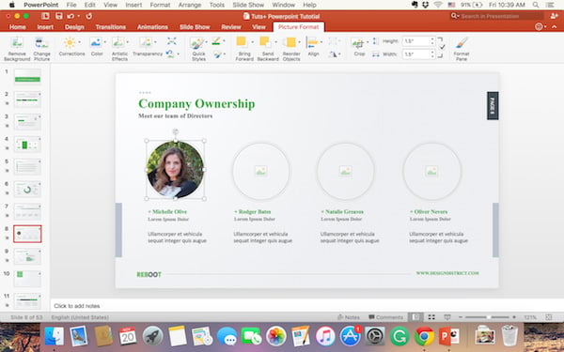Click the zoom in plus button

[514, 317]
